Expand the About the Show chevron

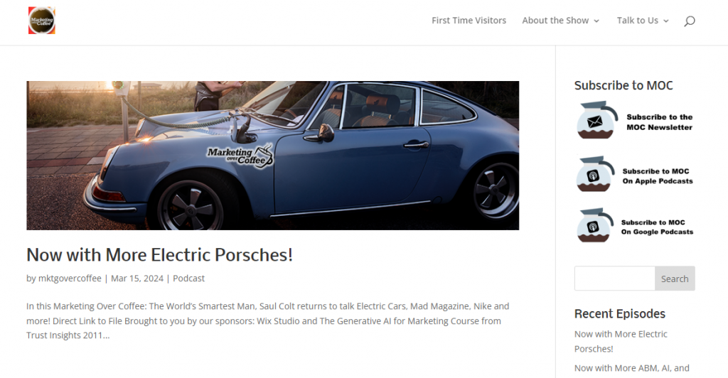click(596, 21)
